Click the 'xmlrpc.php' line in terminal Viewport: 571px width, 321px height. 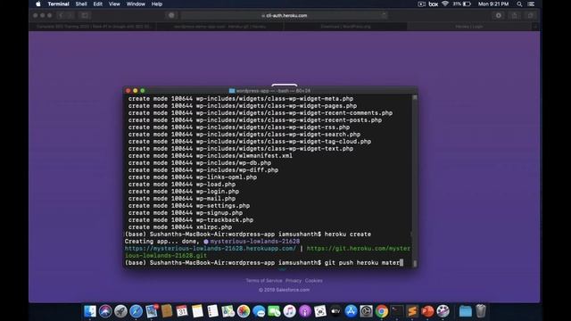(180, 227)
